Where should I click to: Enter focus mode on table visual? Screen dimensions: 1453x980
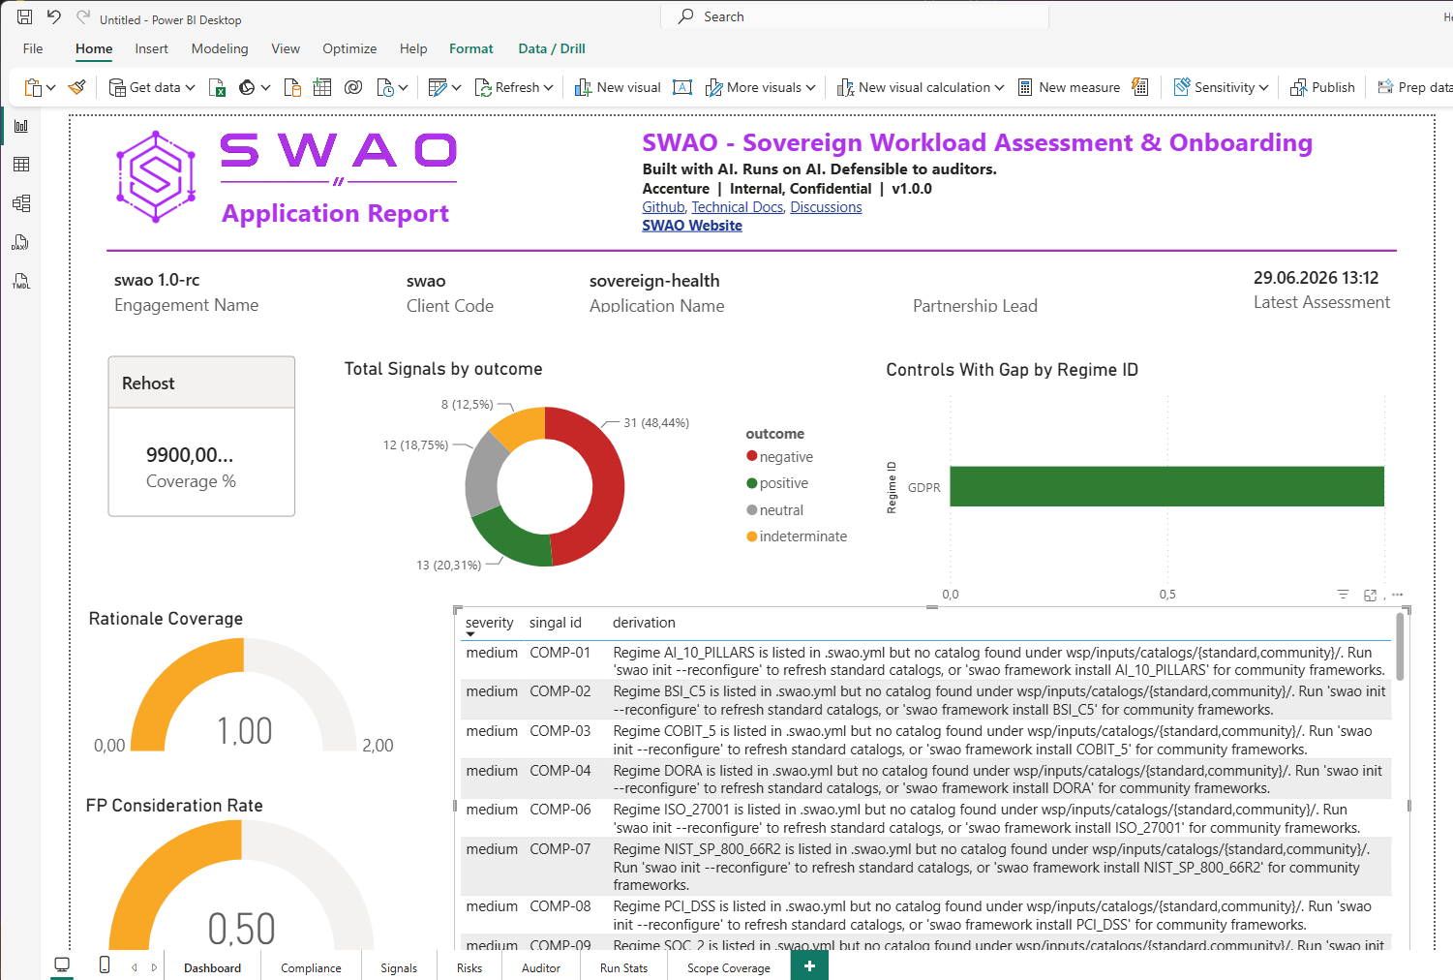point(1370,595)
